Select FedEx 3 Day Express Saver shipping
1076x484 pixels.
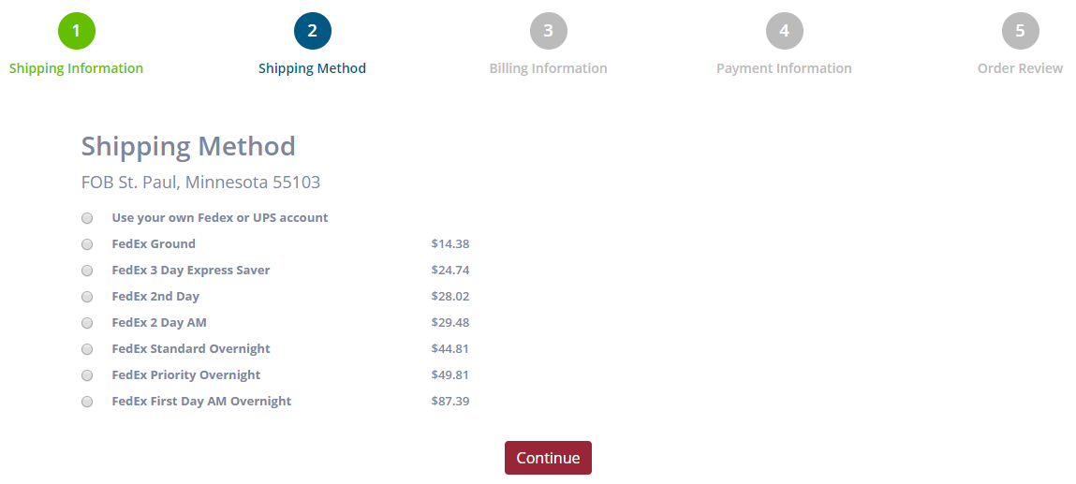click(x=87, y=271)
